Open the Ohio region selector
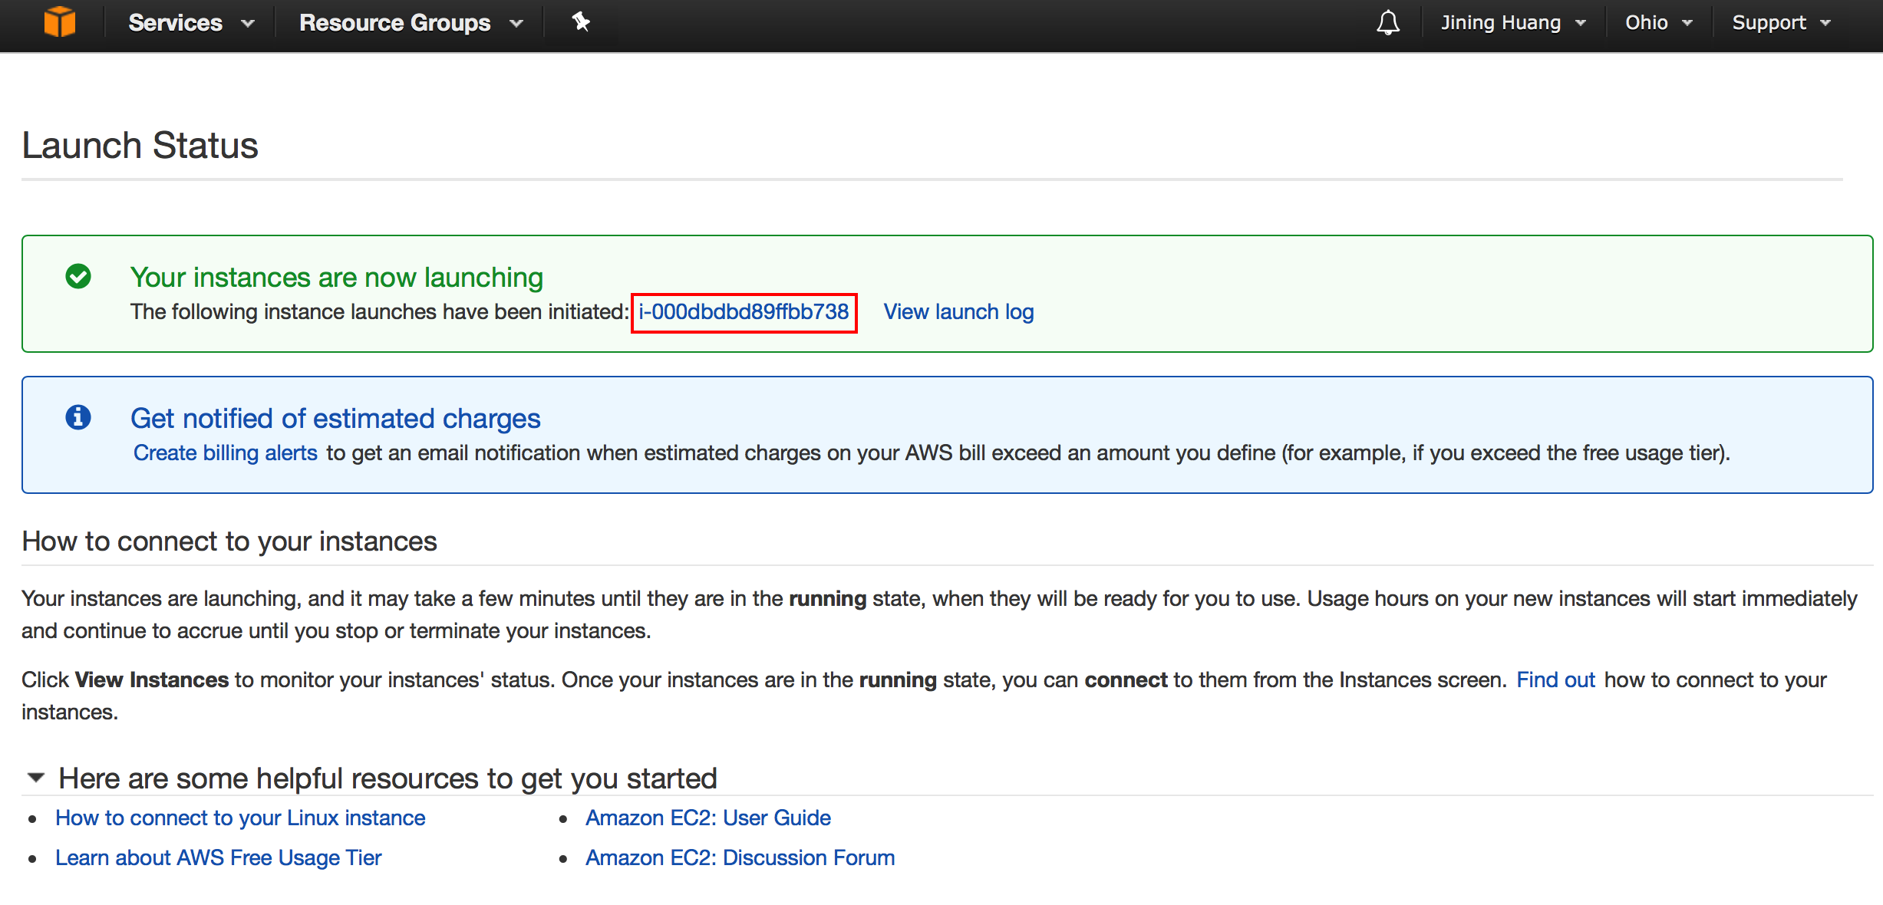The image size is (1883, 905). tap(1658, 23)
